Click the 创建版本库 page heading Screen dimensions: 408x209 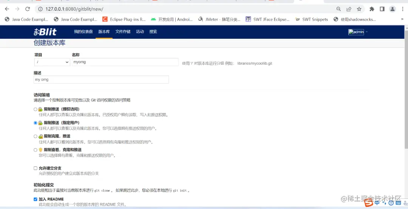[49, 43]
